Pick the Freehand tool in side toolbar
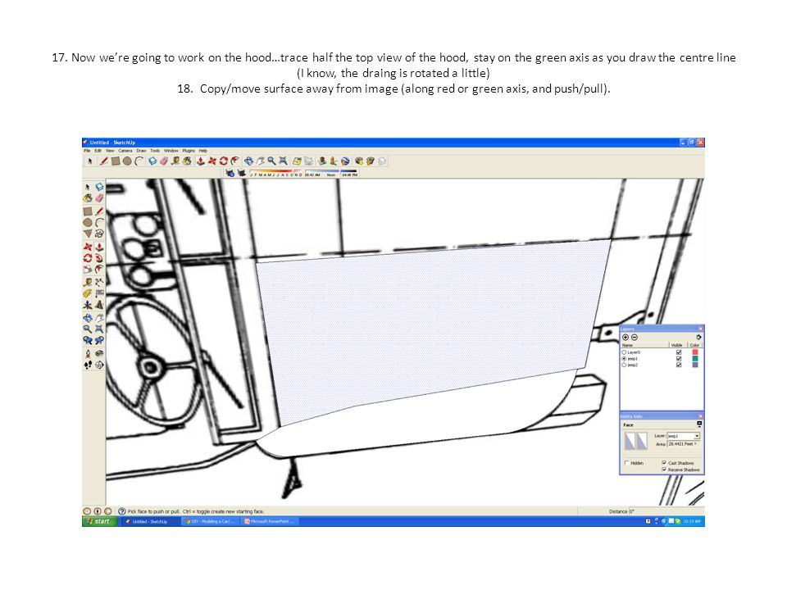 tap(99, 234)
